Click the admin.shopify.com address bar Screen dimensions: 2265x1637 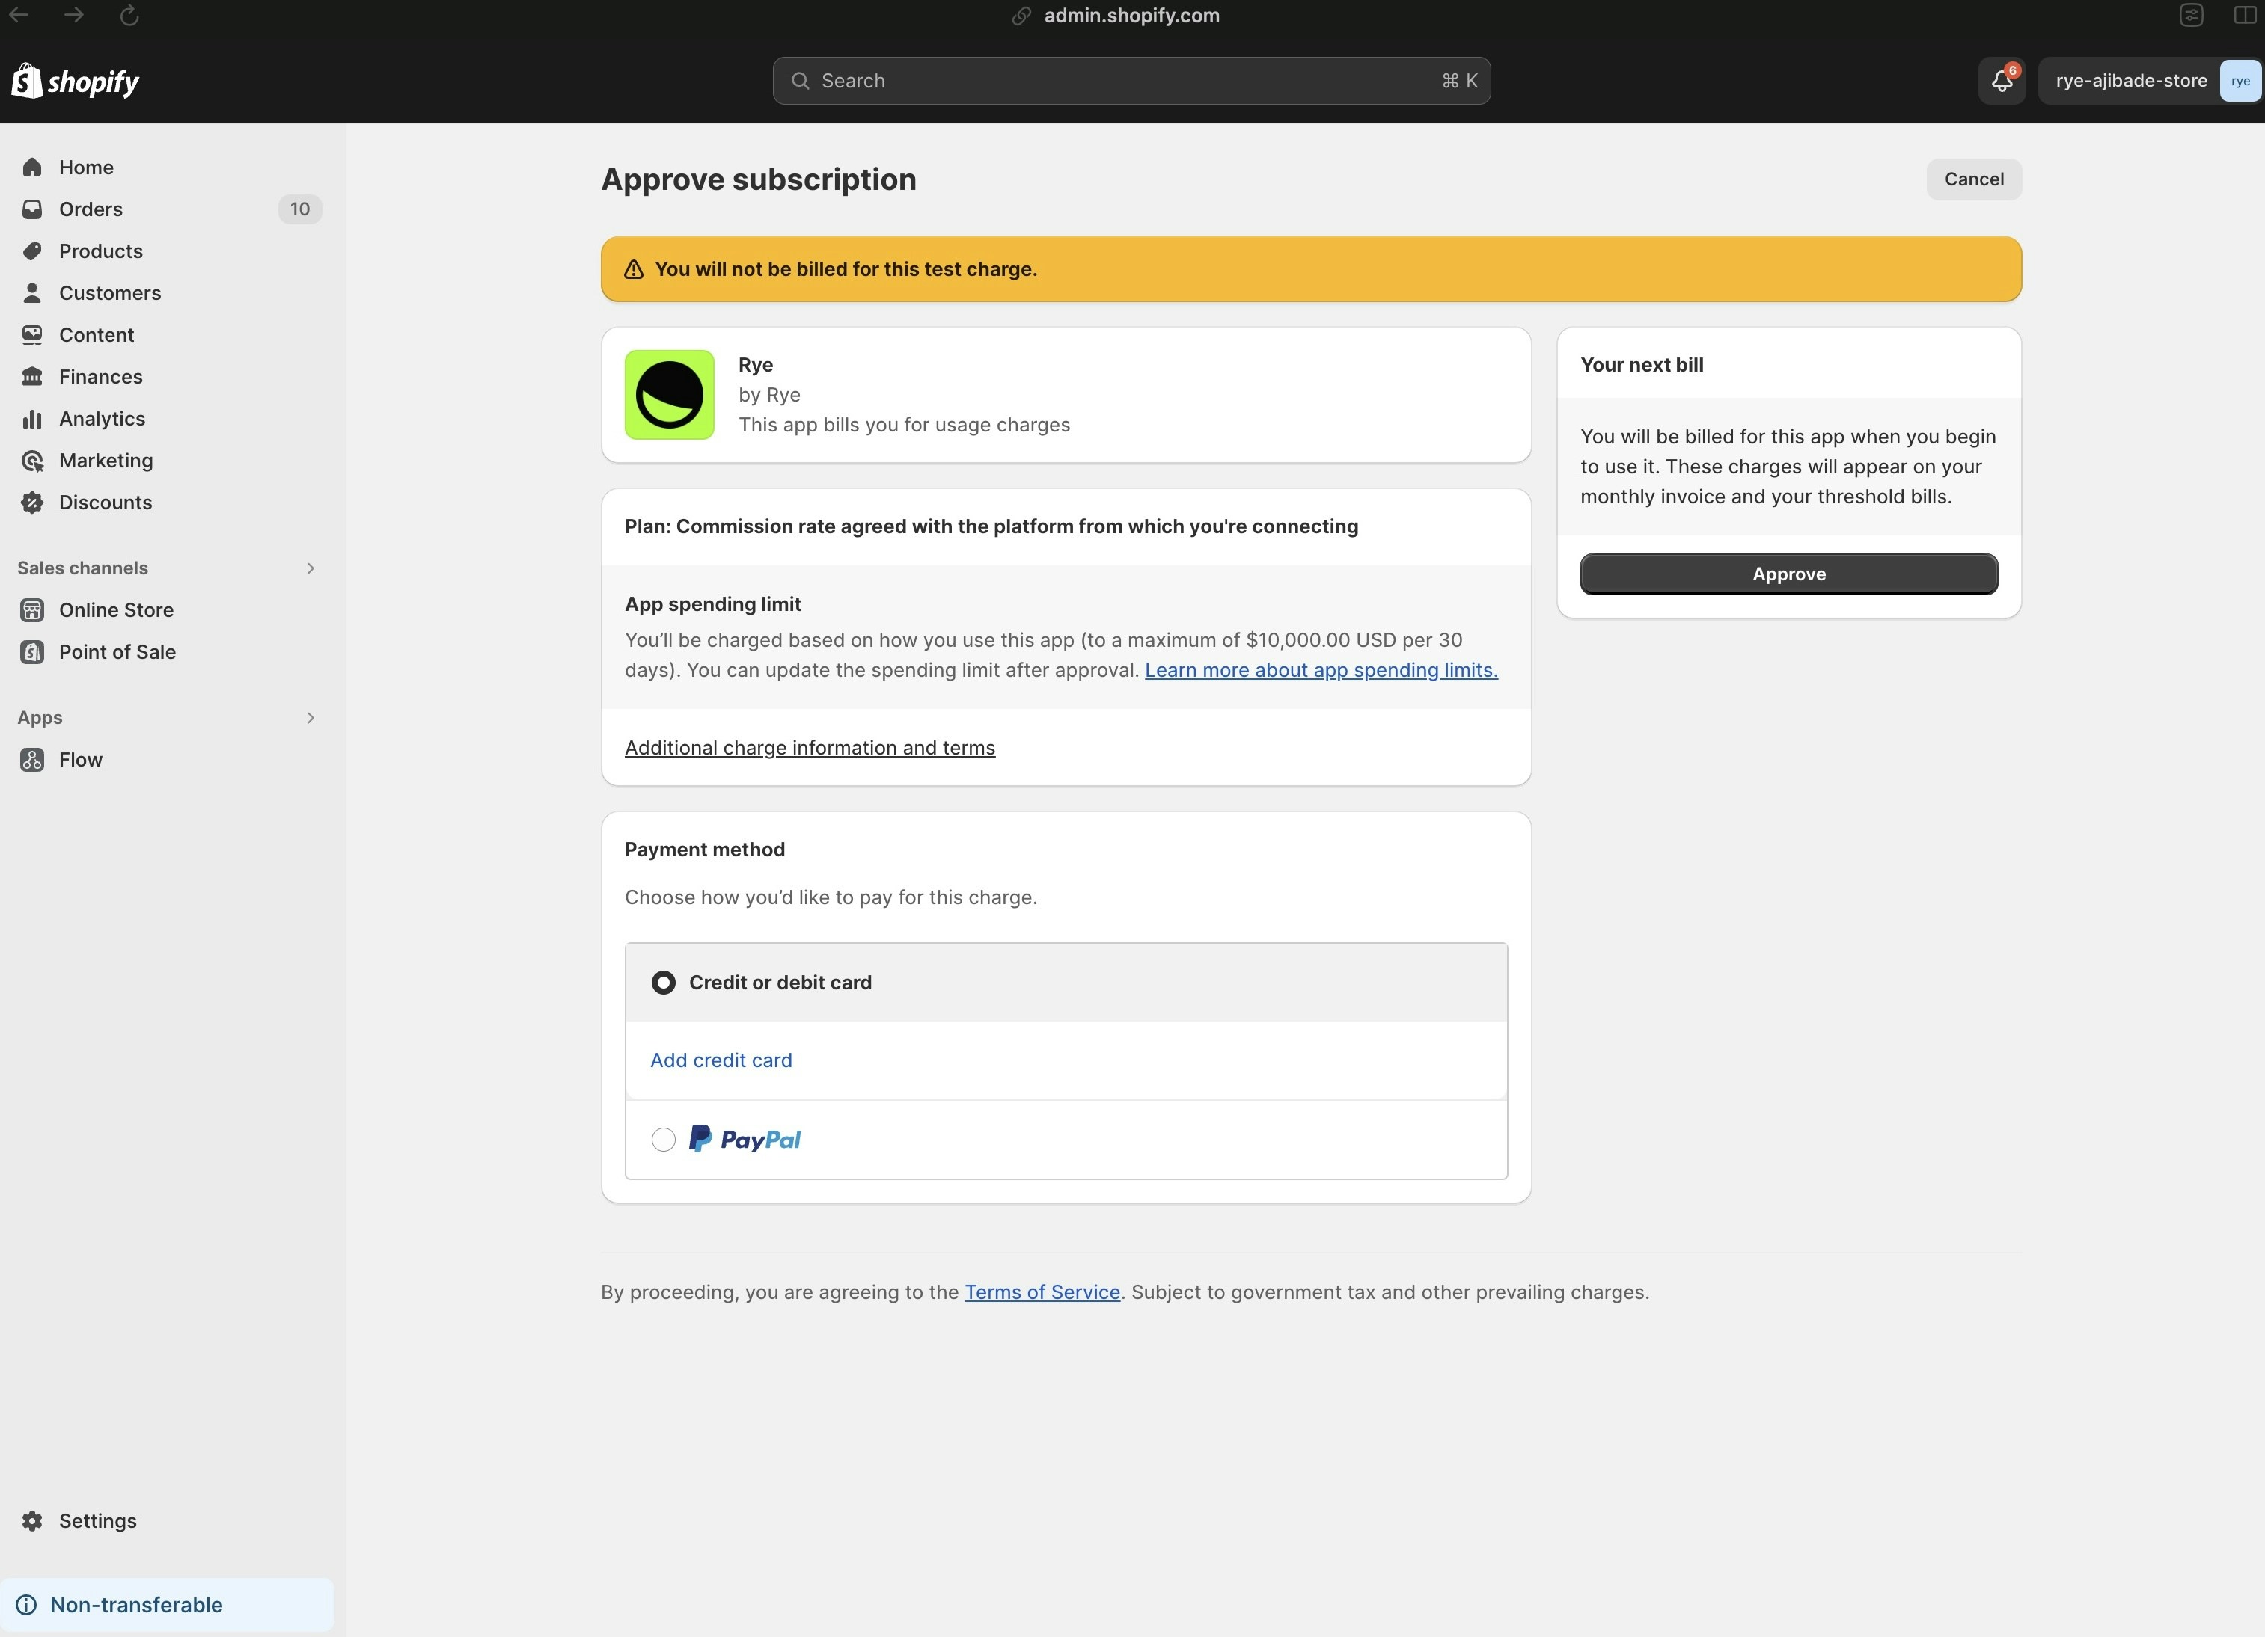1131,15
